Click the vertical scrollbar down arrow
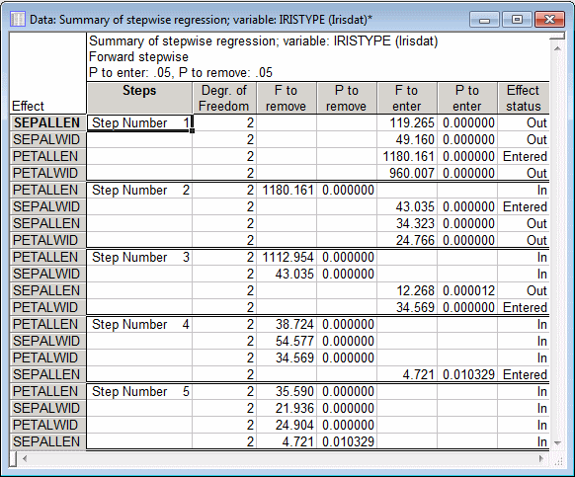The image size is (575, 477). [x=557, y=442]
